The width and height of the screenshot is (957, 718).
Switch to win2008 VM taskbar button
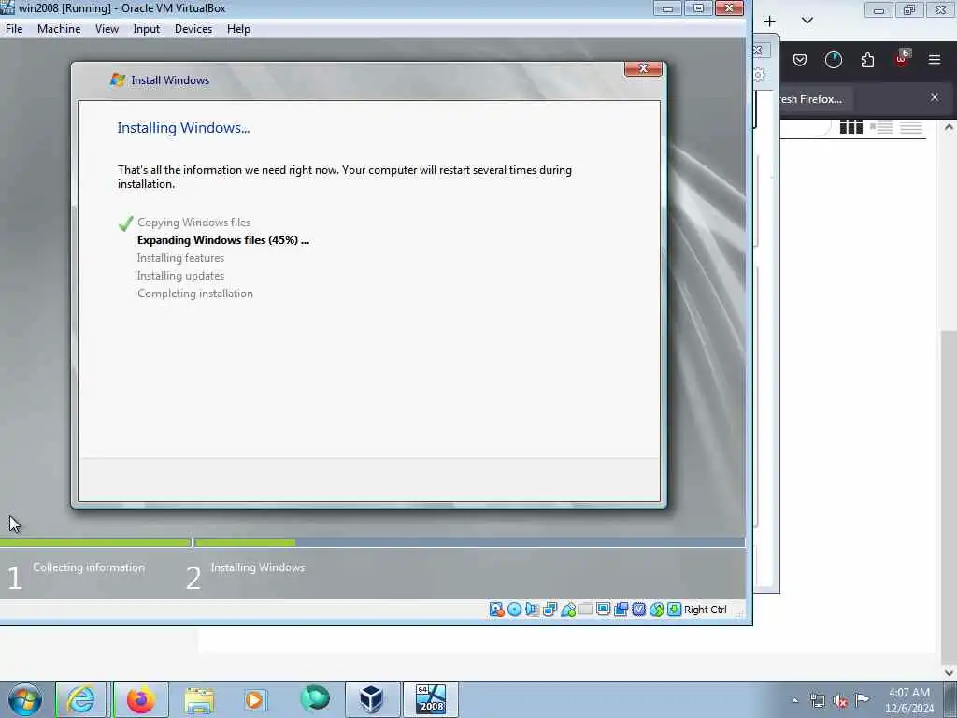(x=431, y=699)
